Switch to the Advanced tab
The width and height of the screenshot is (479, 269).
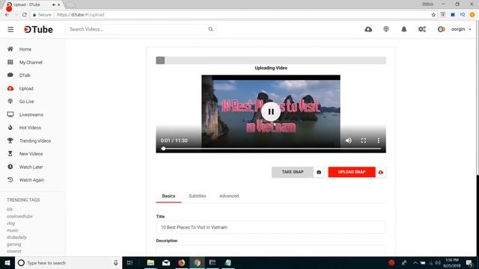coord(229,196)
